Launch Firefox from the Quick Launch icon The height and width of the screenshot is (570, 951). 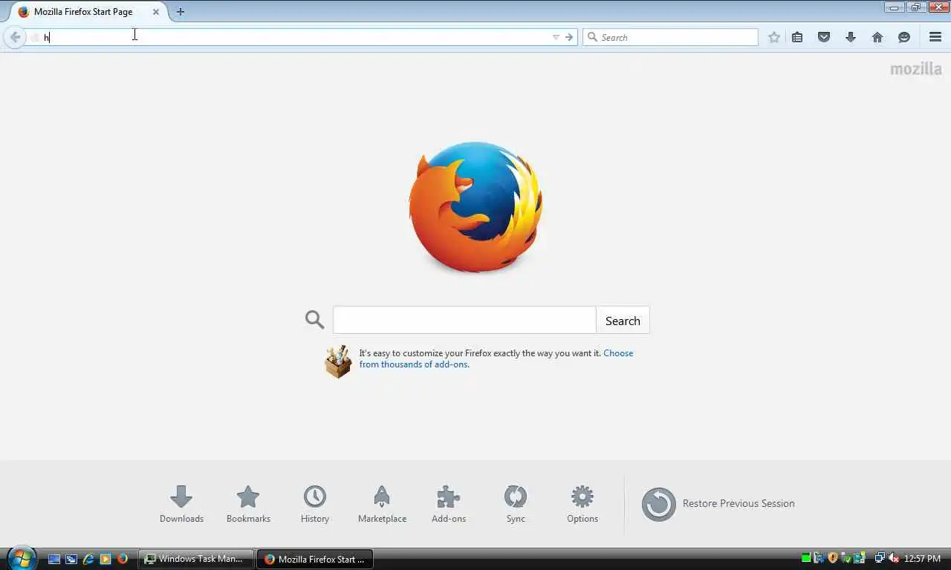[x=123, y=559]
